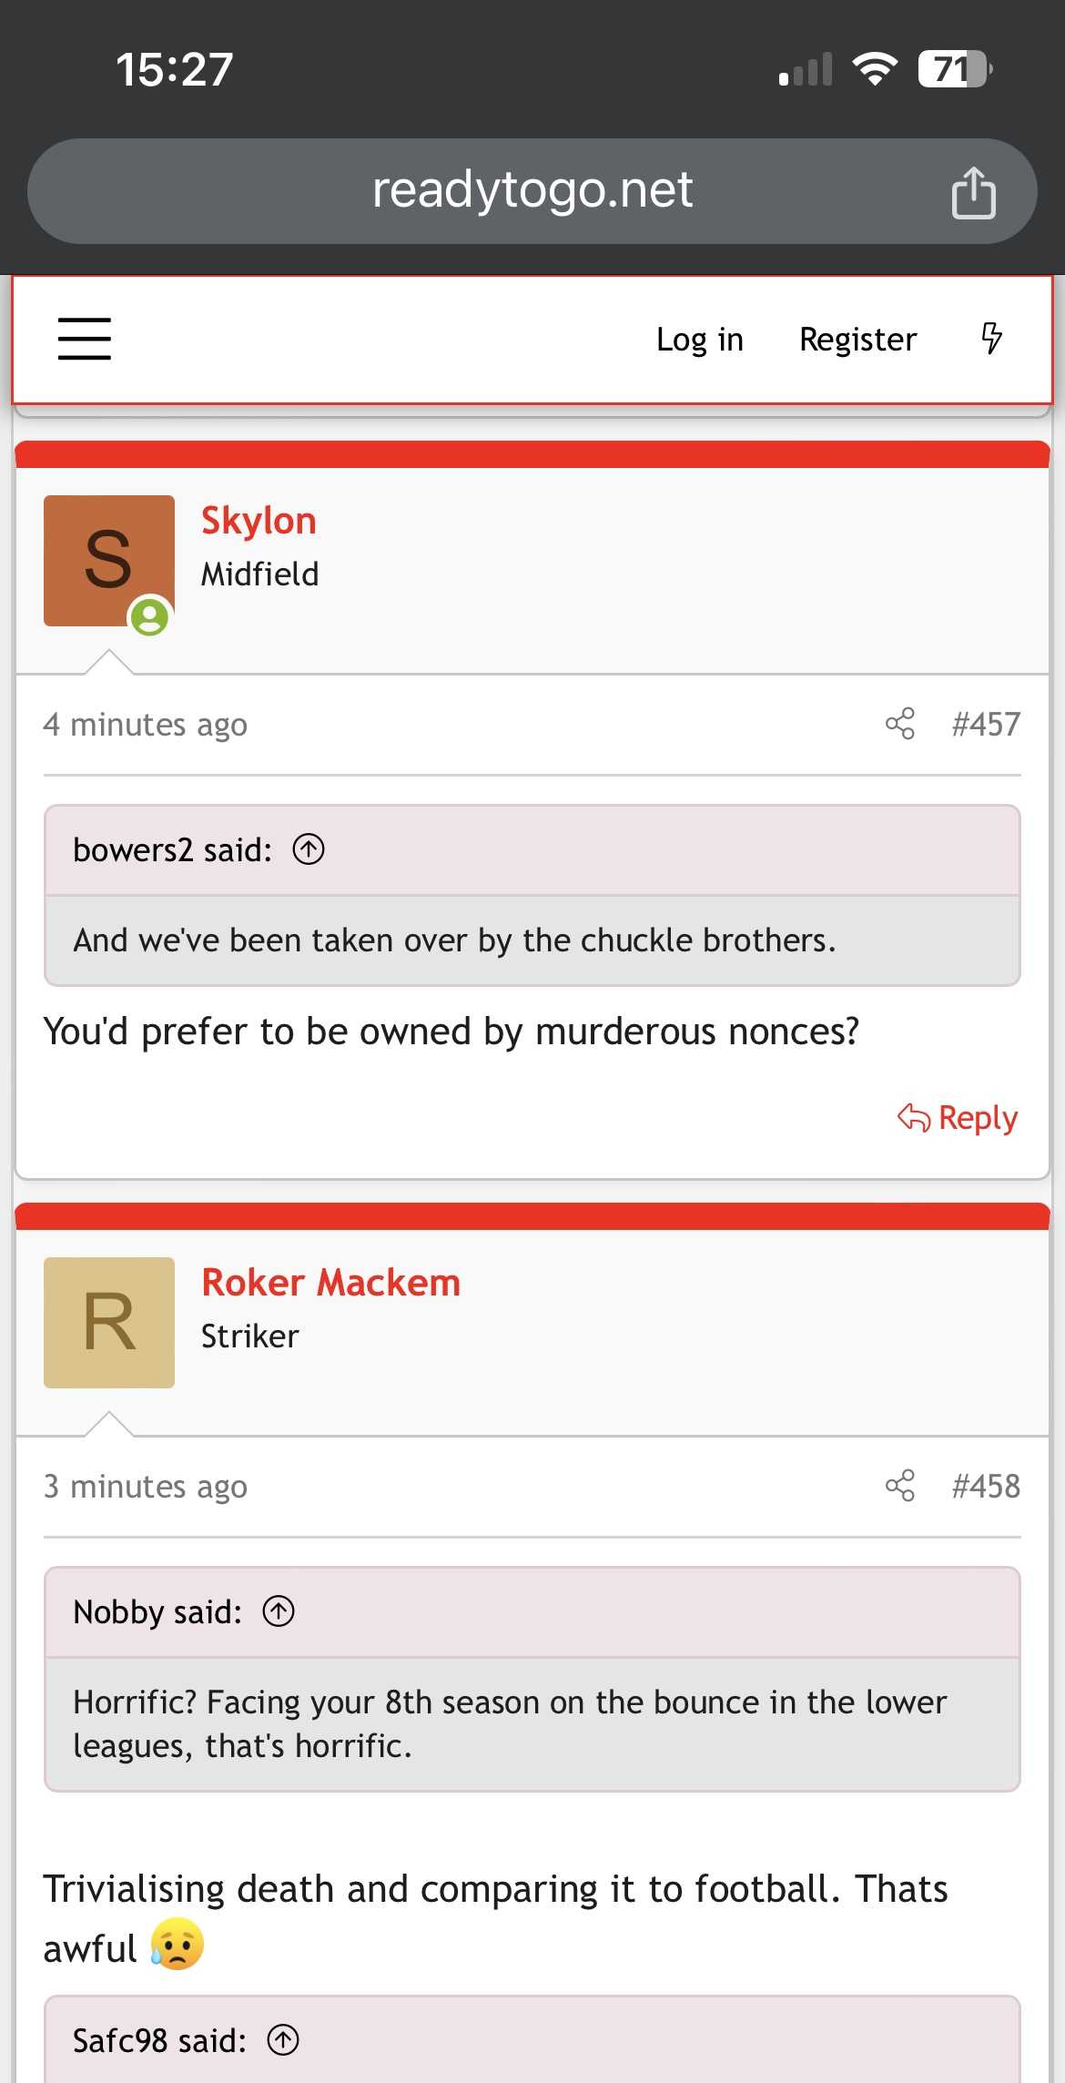Open the hamburger navigation menu
The height and width of the screenshot is (2083, 1065).
(x=85, y=339)
